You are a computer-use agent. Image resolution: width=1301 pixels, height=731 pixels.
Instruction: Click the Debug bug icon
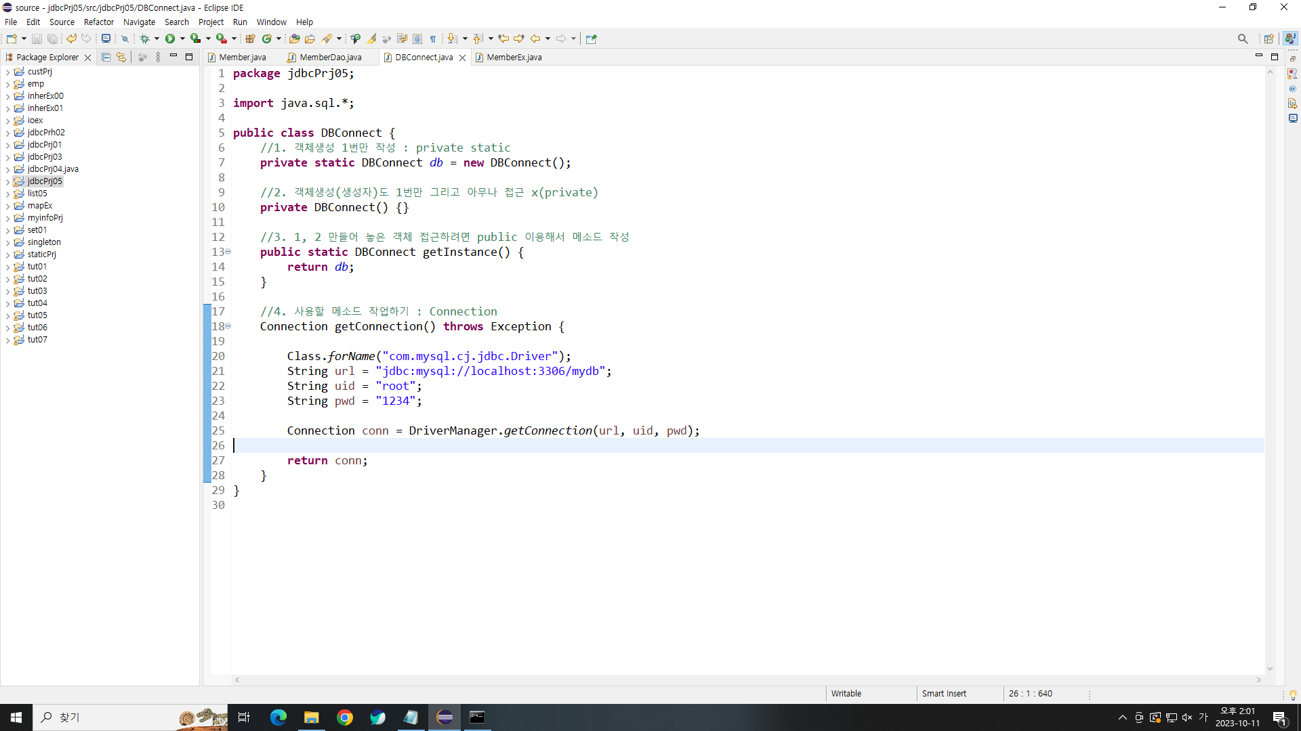pos(144,39)
